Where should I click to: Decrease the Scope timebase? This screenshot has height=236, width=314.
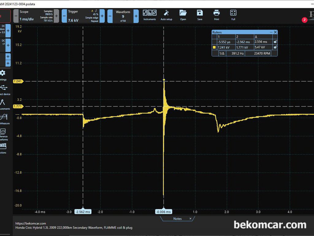click(16, 16)
